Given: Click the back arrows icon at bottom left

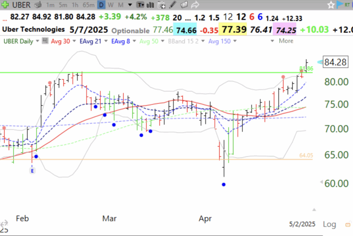Looking at the screenshot, I should (x=4, y=224).
